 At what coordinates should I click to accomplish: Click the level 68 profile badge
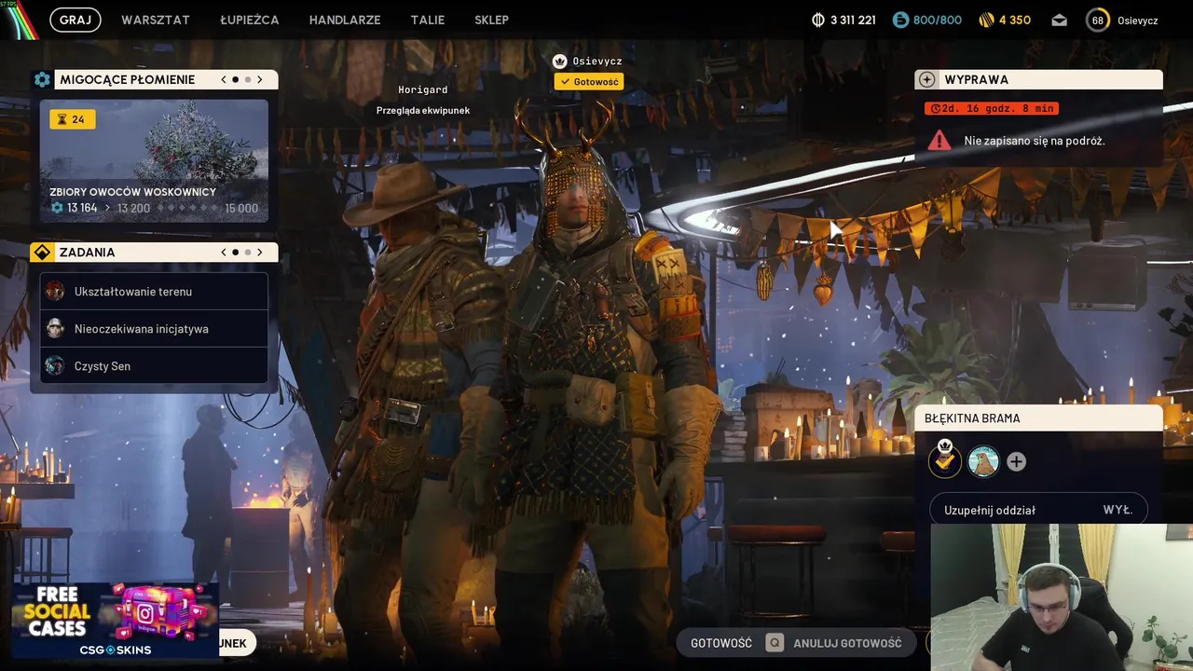(1098, 20)
